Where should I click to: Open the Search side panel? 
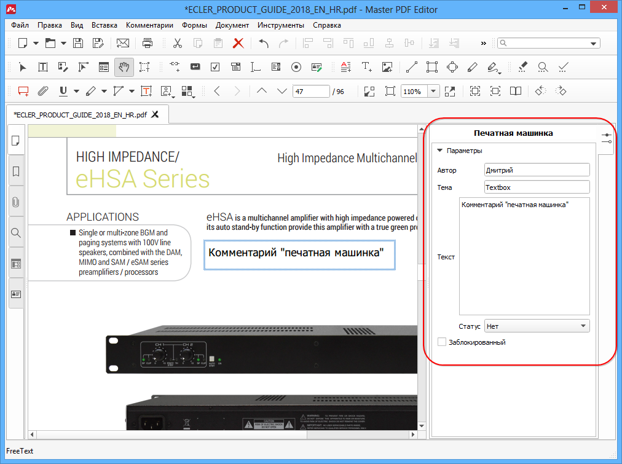tap(16, 233)
